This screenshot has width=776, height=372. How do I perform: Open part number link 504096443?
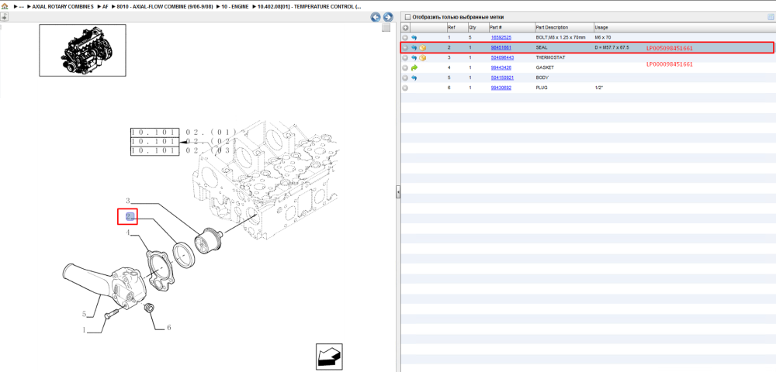(502, 58)
